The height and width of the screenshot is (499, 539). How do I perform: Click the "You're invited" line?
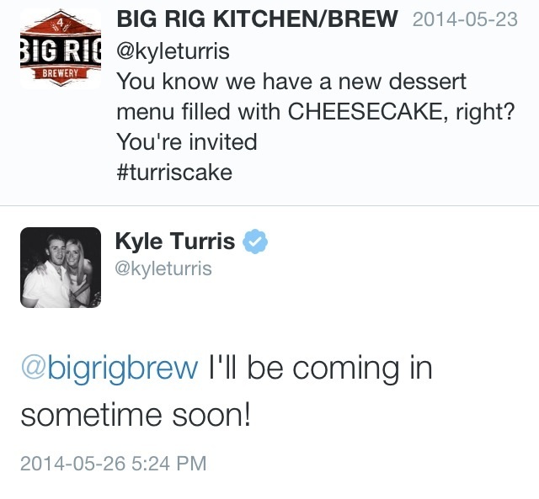(186, 141)
